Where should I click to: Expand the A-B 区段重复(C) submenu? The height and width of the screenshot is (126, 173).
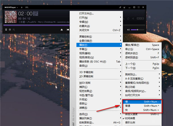pyautogui.click(x=142, y=79)
